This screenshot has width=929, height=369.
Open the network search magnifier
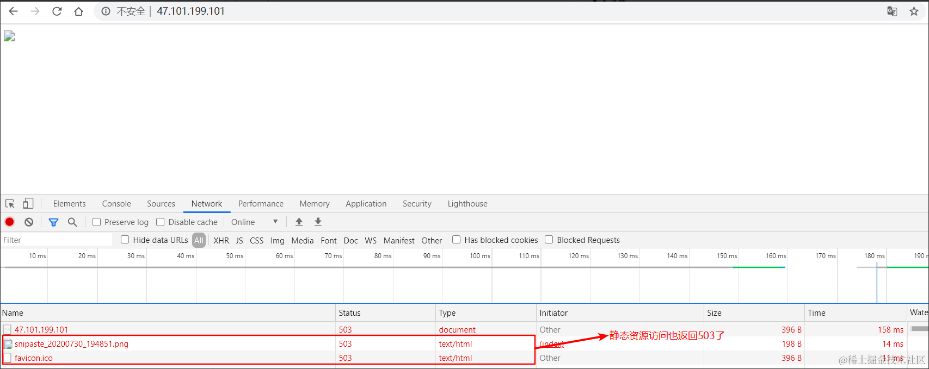pyautogui.click(x=72, y=222)
